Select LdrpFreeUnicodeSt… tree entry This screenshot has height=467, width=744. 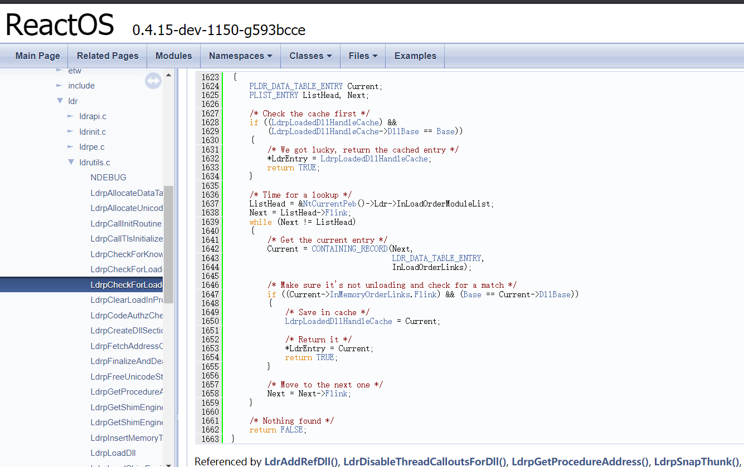pyautogui.click(x=127, y=377)
